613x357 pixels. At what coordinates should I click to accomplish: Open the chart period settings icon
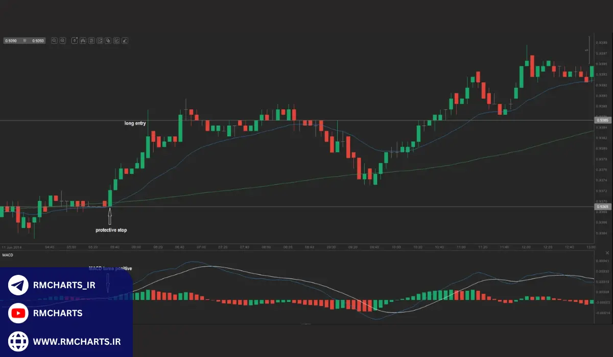pos(75,40)
